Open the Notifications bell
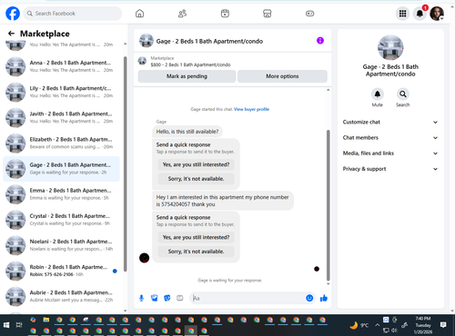Viewport: 455px width, 336px height. tap(420, 14)
